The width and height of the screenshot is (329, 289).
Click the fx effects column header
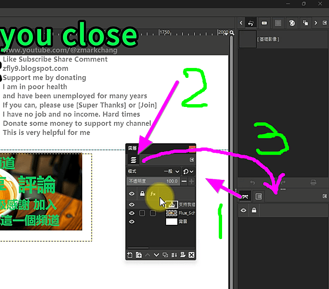click(153, 194)
